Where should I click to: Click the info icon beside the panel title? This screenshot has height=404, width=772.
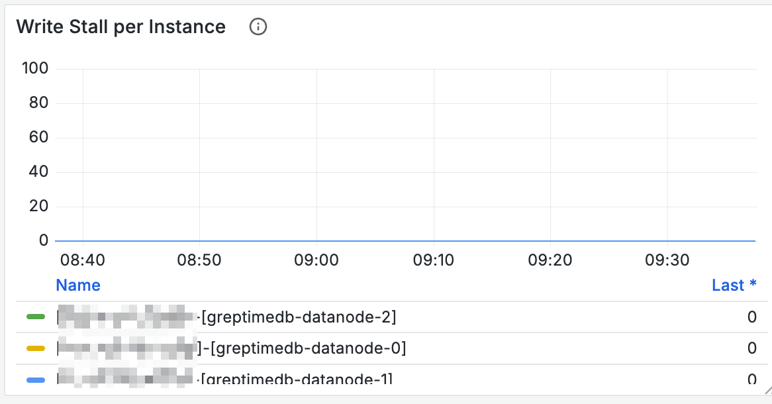tap(258, 27)
